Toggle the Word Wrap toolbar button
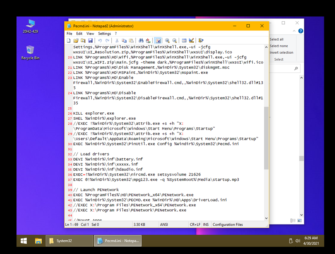The width and height of the screenshot is (335, 254). pyautogui.click(x=158, y=41)
